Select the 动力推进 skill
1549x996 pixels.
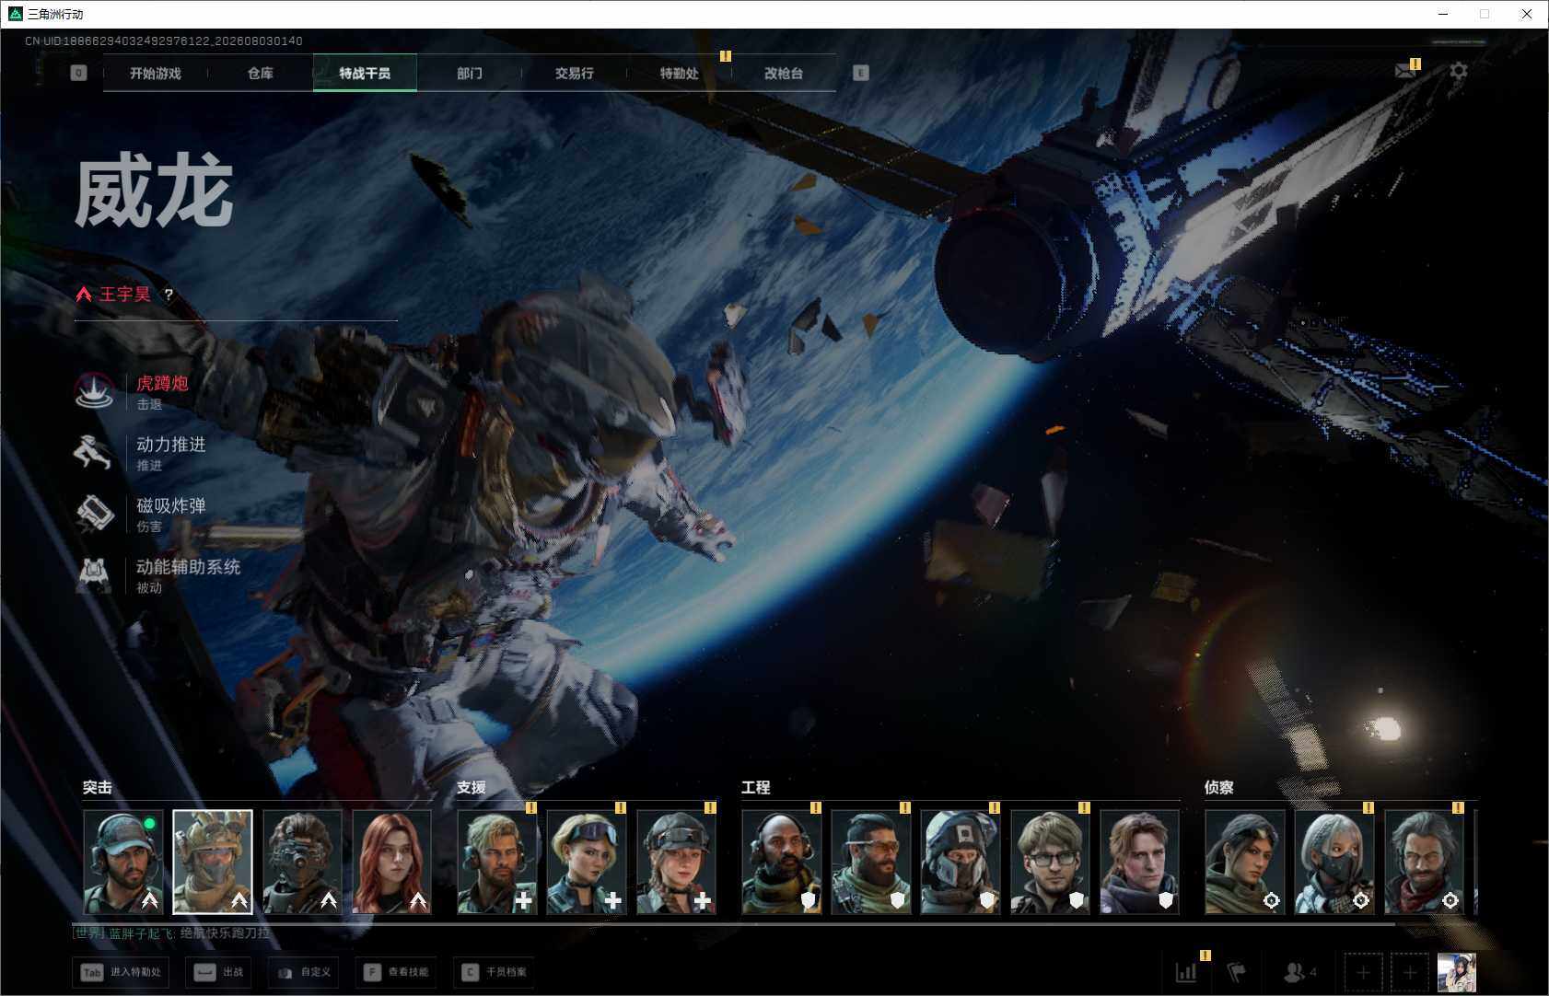141,454
